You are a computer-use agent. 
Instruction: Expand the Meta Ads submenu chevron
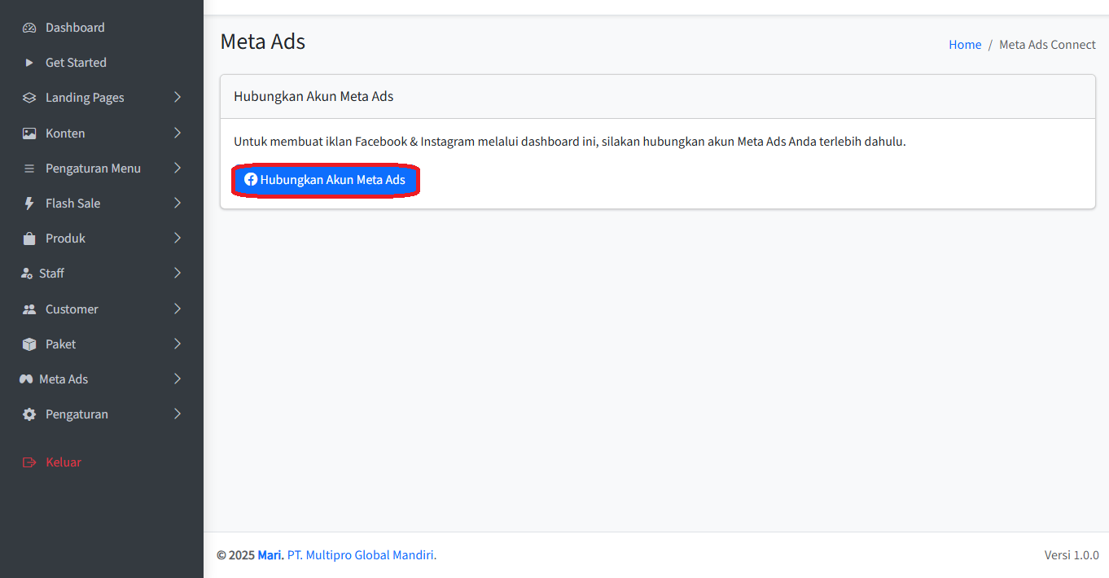178,379
